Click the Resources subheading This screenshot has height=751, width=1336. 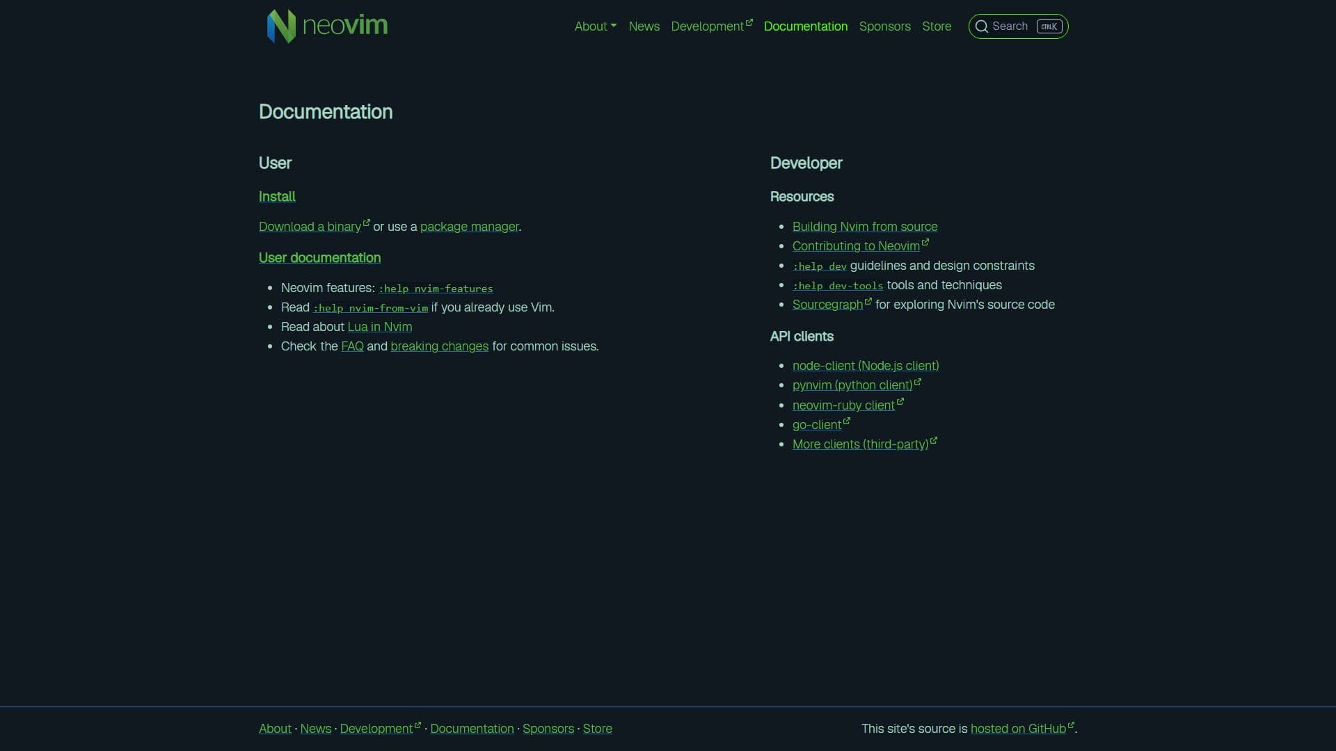(x=802, y=197)
